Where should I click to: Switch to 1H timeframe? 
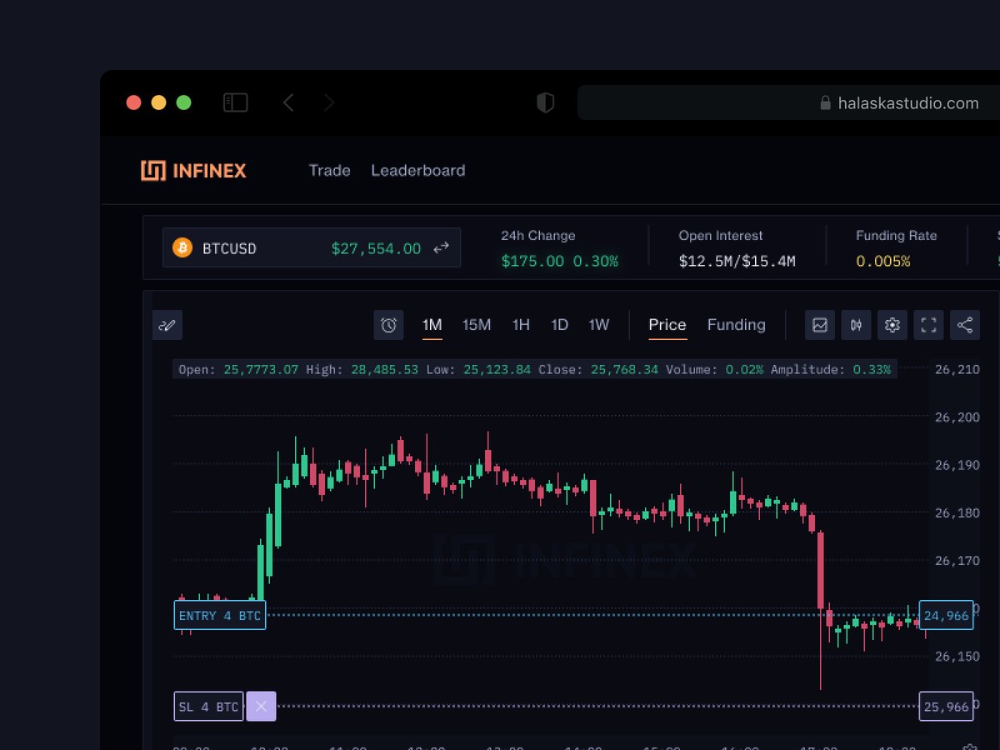[x=521, y=325]
